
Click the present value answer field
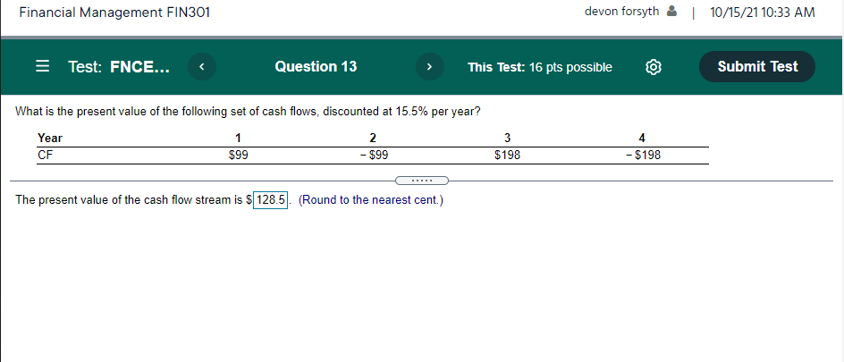(x=271, y=200)
